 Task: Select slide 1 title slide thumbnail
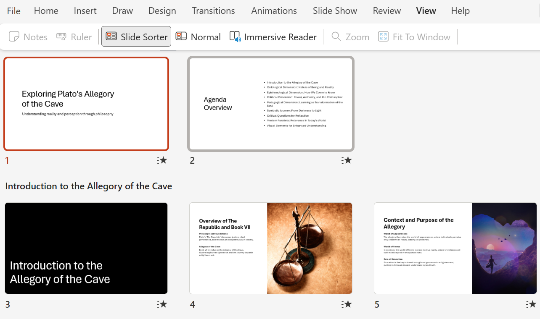[86, 104]
